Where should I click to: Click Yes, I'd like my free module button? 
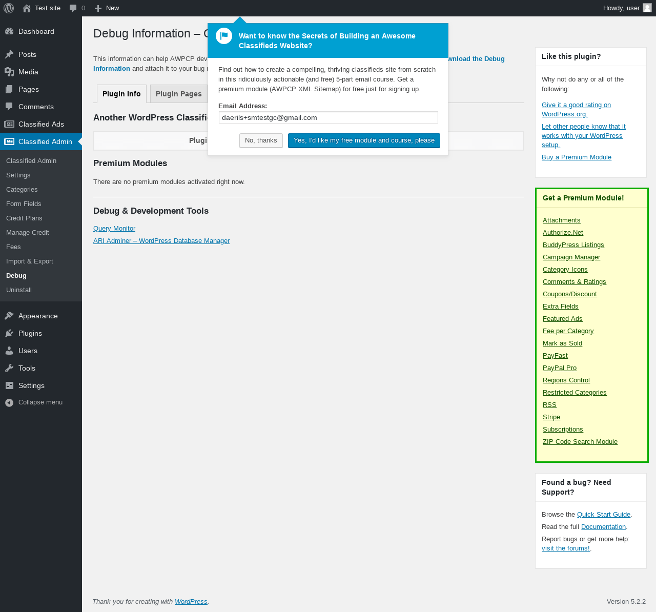tap(364, 140)
